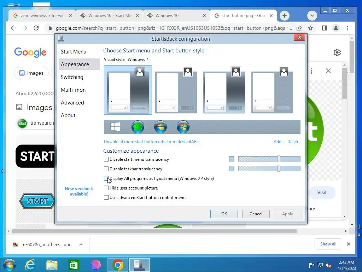Toggle Chrome side panel

(x=325, y=28)
